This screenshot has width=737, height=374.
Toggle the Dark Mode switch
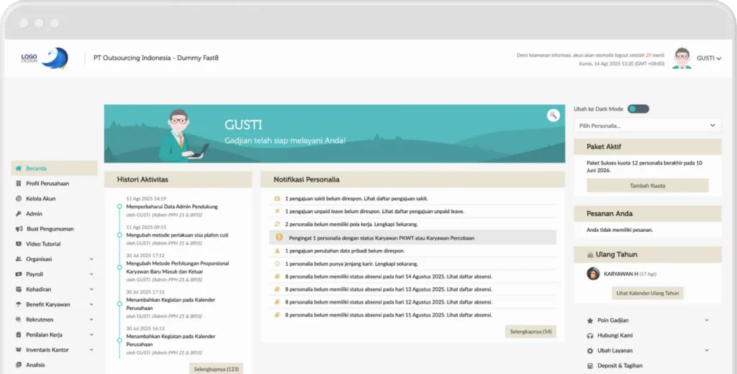tap(638, 108)
